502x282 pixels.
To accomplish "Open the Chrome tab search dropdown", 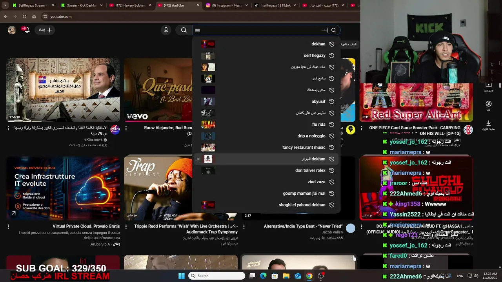I will click(5, 5).
